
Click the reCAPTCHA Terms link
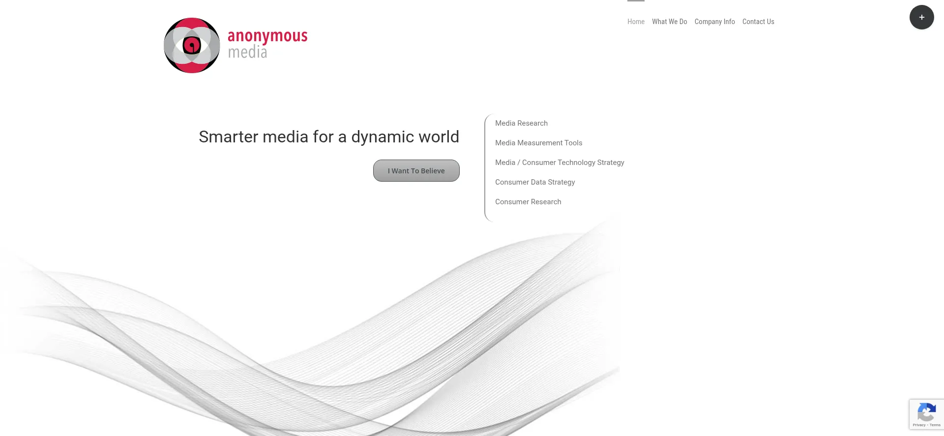[x=935, y=425]
